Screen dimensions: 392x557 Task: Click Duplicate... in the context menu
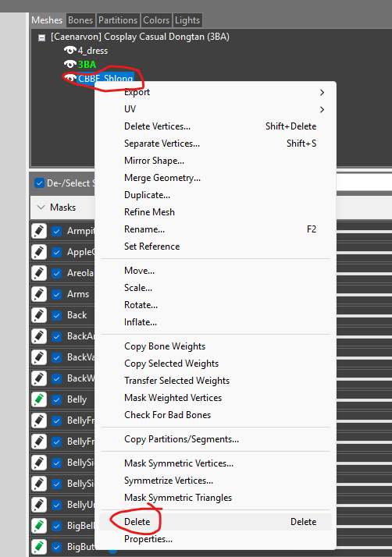pyautogui.click(x=216, y=195)
